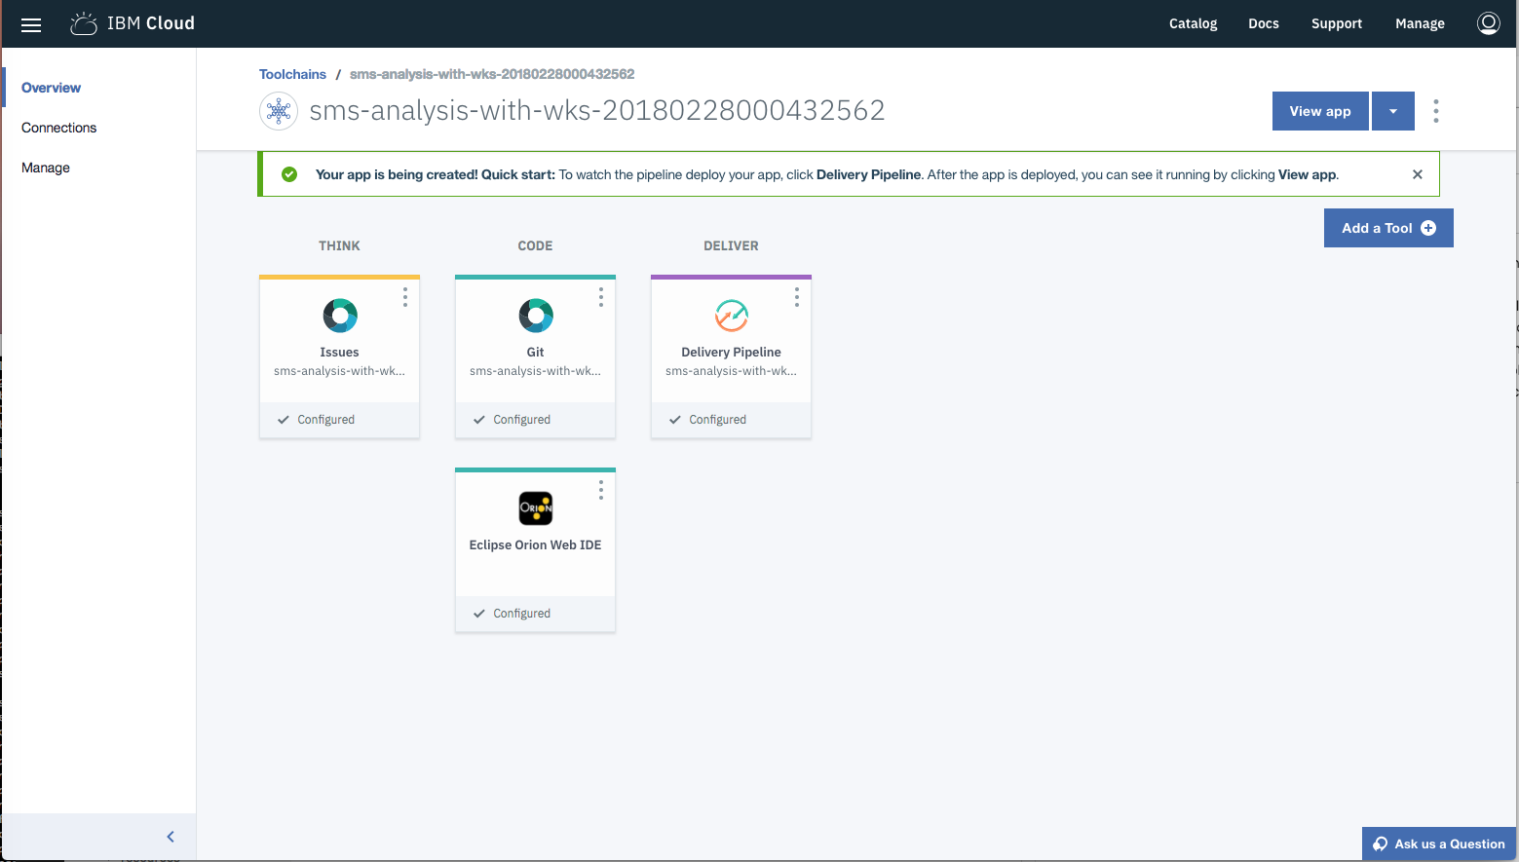Image resolution: width=1519 pixels, height=862 pixels.
Task: Click the Delivery Pipeline card title
Action: coord(731,353)
